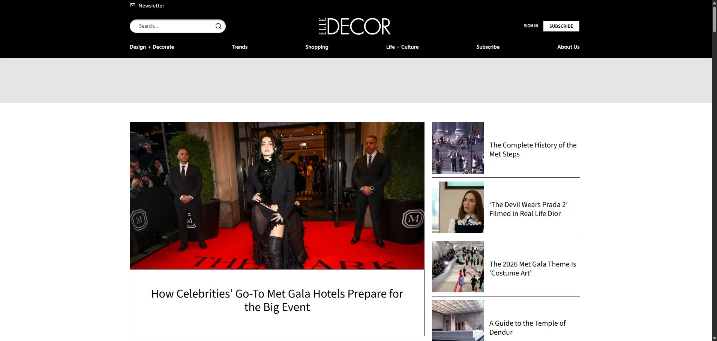This screenshot has height=341, width=717.
Task: Open the Shopping menu item
Action: point(316,47)
